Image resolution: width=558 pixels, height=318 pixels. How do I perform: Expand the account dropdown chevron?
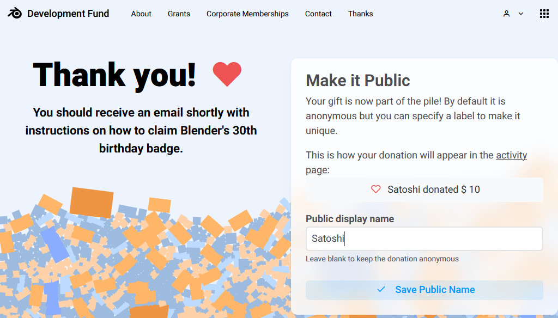click(520, 14)
